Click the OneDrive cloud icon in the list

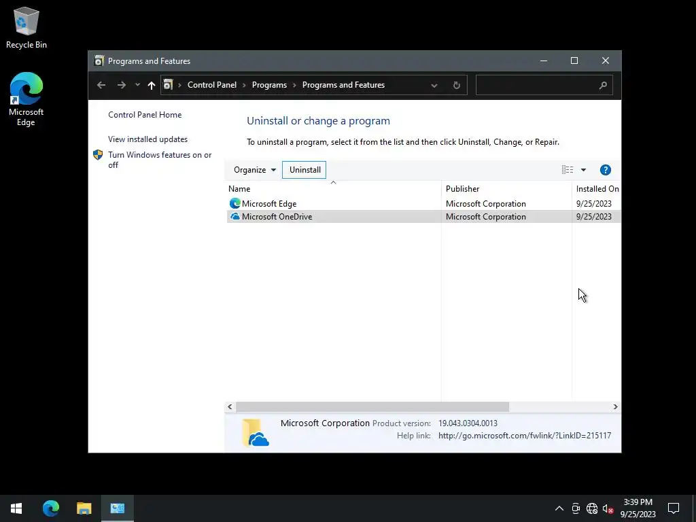[x=234, y=216]
